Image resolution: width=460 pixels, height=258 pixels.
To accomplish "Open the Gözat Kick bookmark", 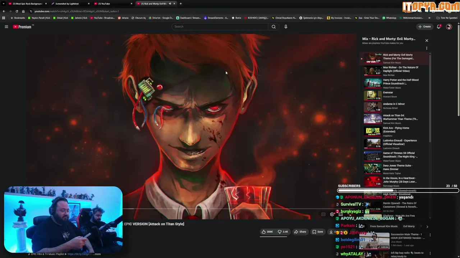I will point(61,18).
